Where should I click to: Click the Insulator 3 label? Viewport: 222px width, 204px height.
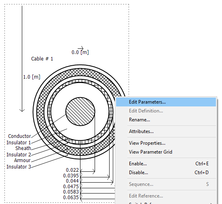click(x=19, y=167)
